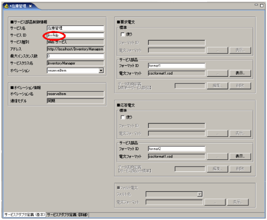Click 編集 button for 標準→サービス部品 conversion

pyautogui.click(x=218, y=85)
